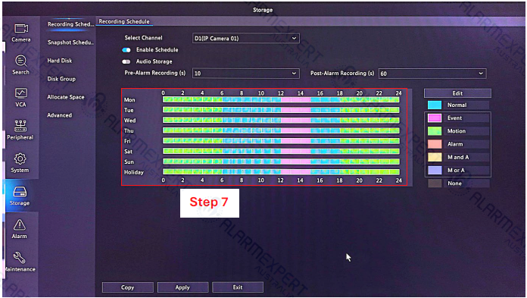This screenshot has width=527, height=298.
Task: Turn on the Audio Storage toggle
Action: tap(126, 61)
